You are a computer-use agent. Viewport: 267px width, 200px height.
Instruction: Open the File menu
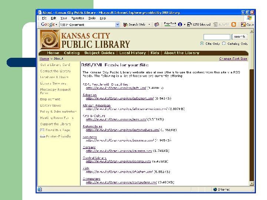click(44, 18)
